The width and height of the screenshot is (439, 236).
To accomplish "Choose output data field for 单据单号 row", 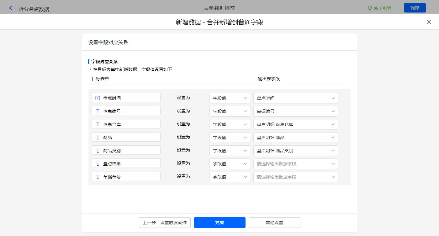I will pos(295,177).
